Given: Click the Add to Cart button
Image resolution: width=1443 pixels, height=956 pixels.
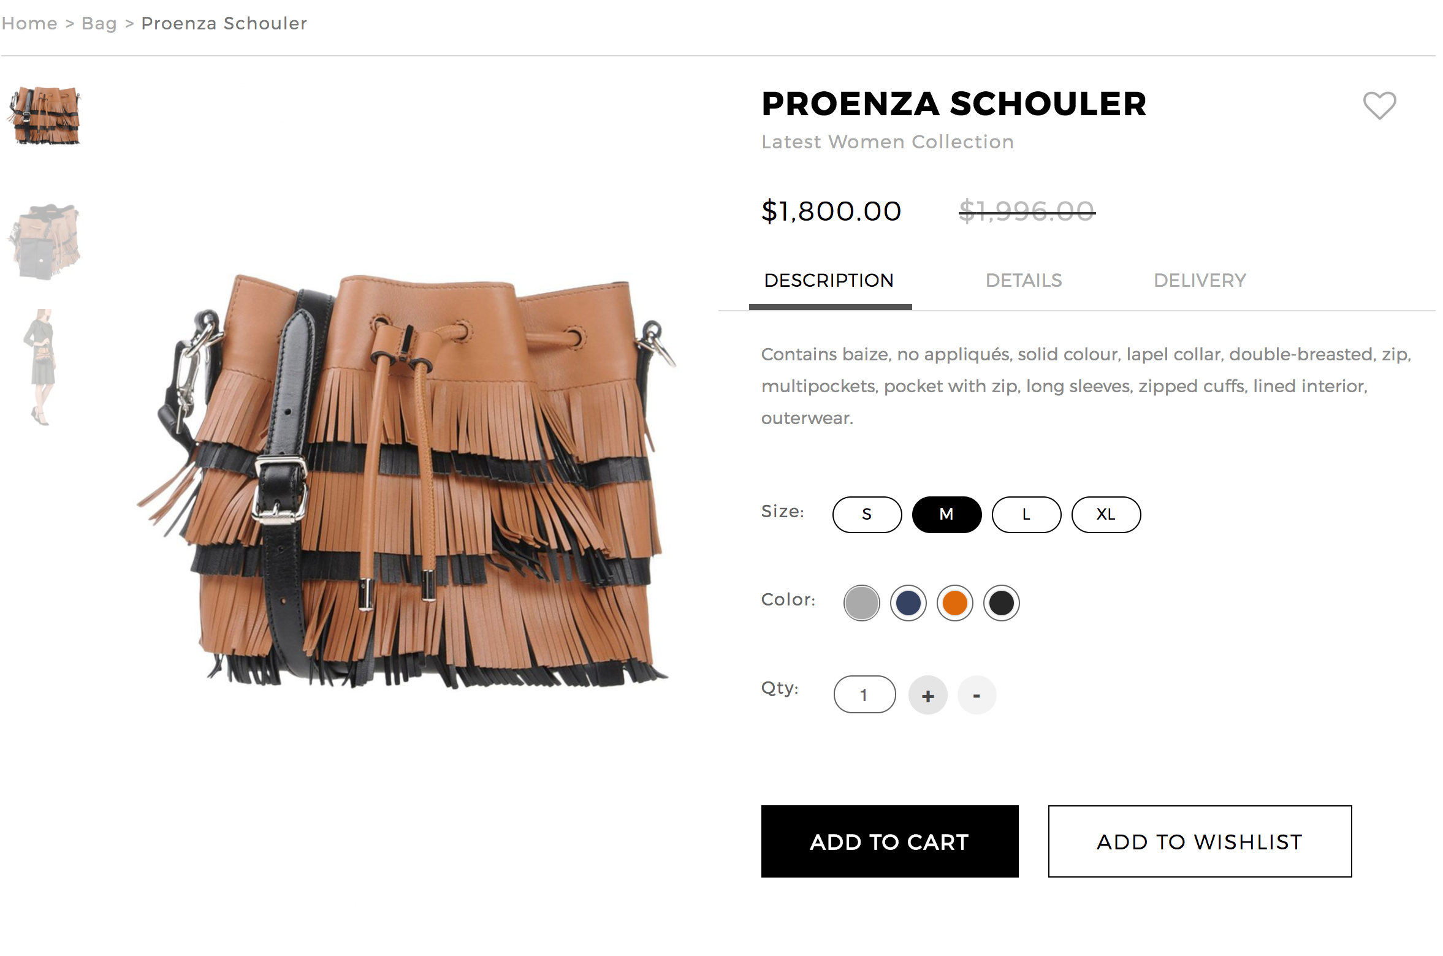Looking at the screenshot, I should pyautogui.click(x=890, y=842).
